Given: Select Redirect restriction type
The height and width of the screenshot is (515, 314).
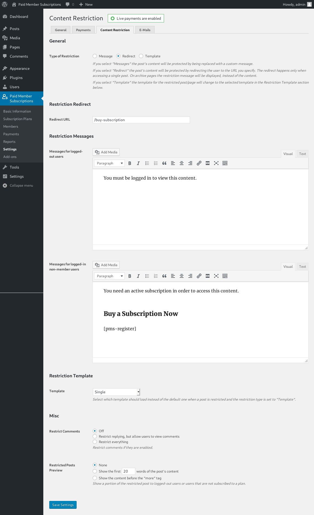Looking at the screenshot, I should [118, 56].
